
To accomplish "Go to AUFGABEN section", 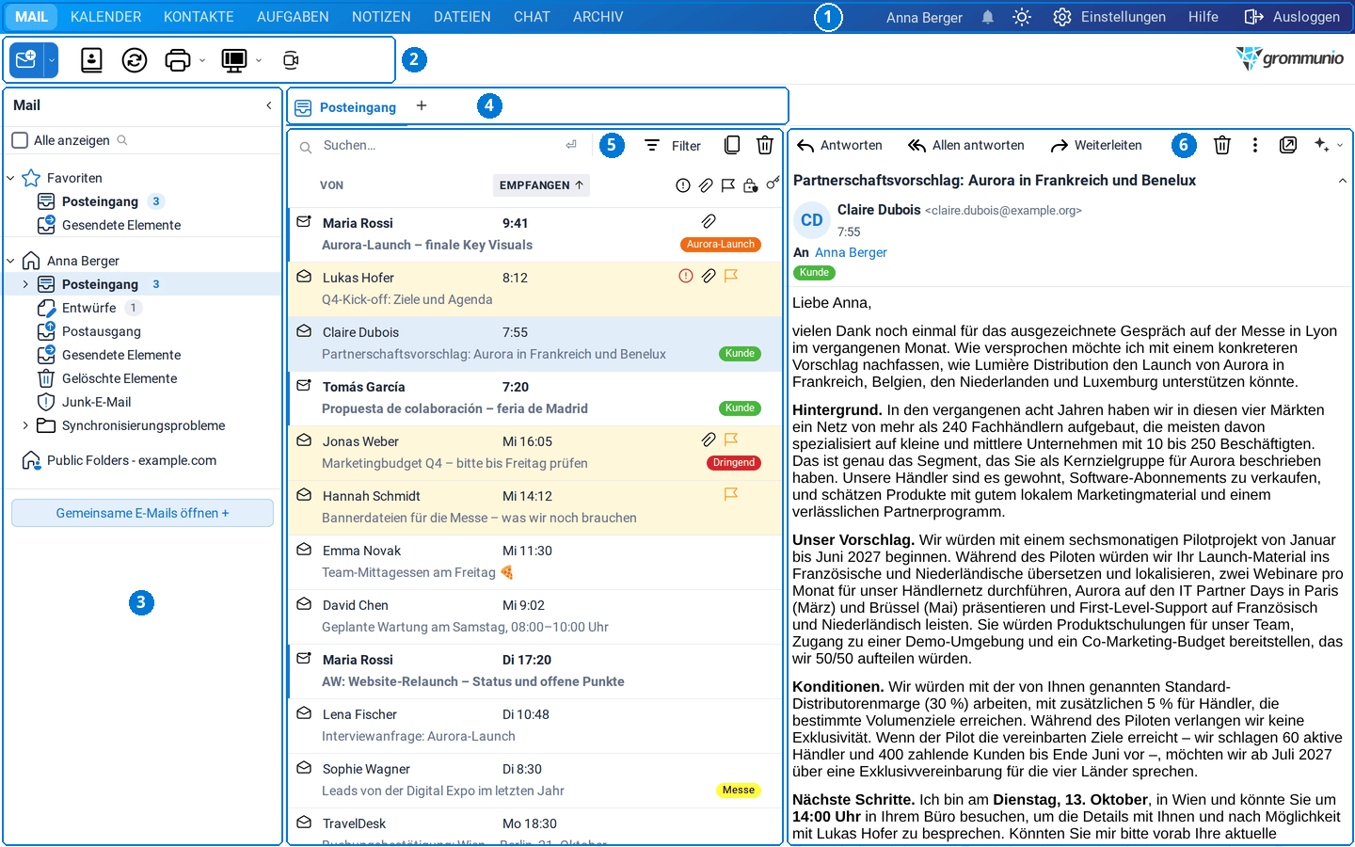I will tap(293, 17).
